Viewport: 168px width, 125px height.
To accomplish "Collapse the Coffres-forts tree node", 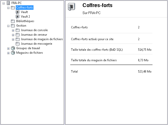I will (x=8, y=8).
